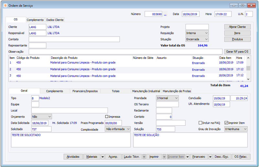Open the Prioridade dropdown showing 3 Normal
The image size is (259, 167).
(x=176, y=98)
